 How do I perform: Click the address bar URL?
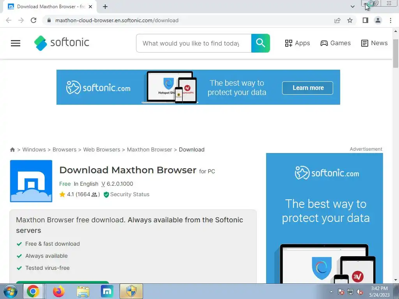click(117, 20)
